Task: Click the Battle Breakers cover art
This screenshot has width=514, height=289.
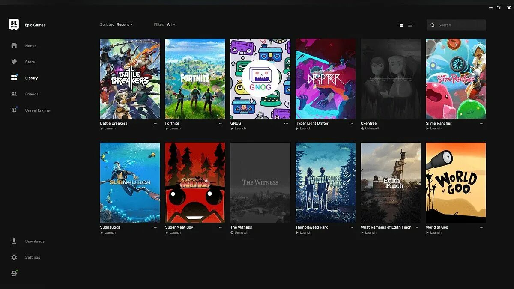Action: tap(130, 79)
